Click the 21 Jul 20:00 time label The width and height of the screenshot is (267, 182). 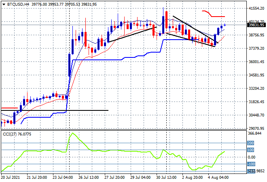point(37,178)
